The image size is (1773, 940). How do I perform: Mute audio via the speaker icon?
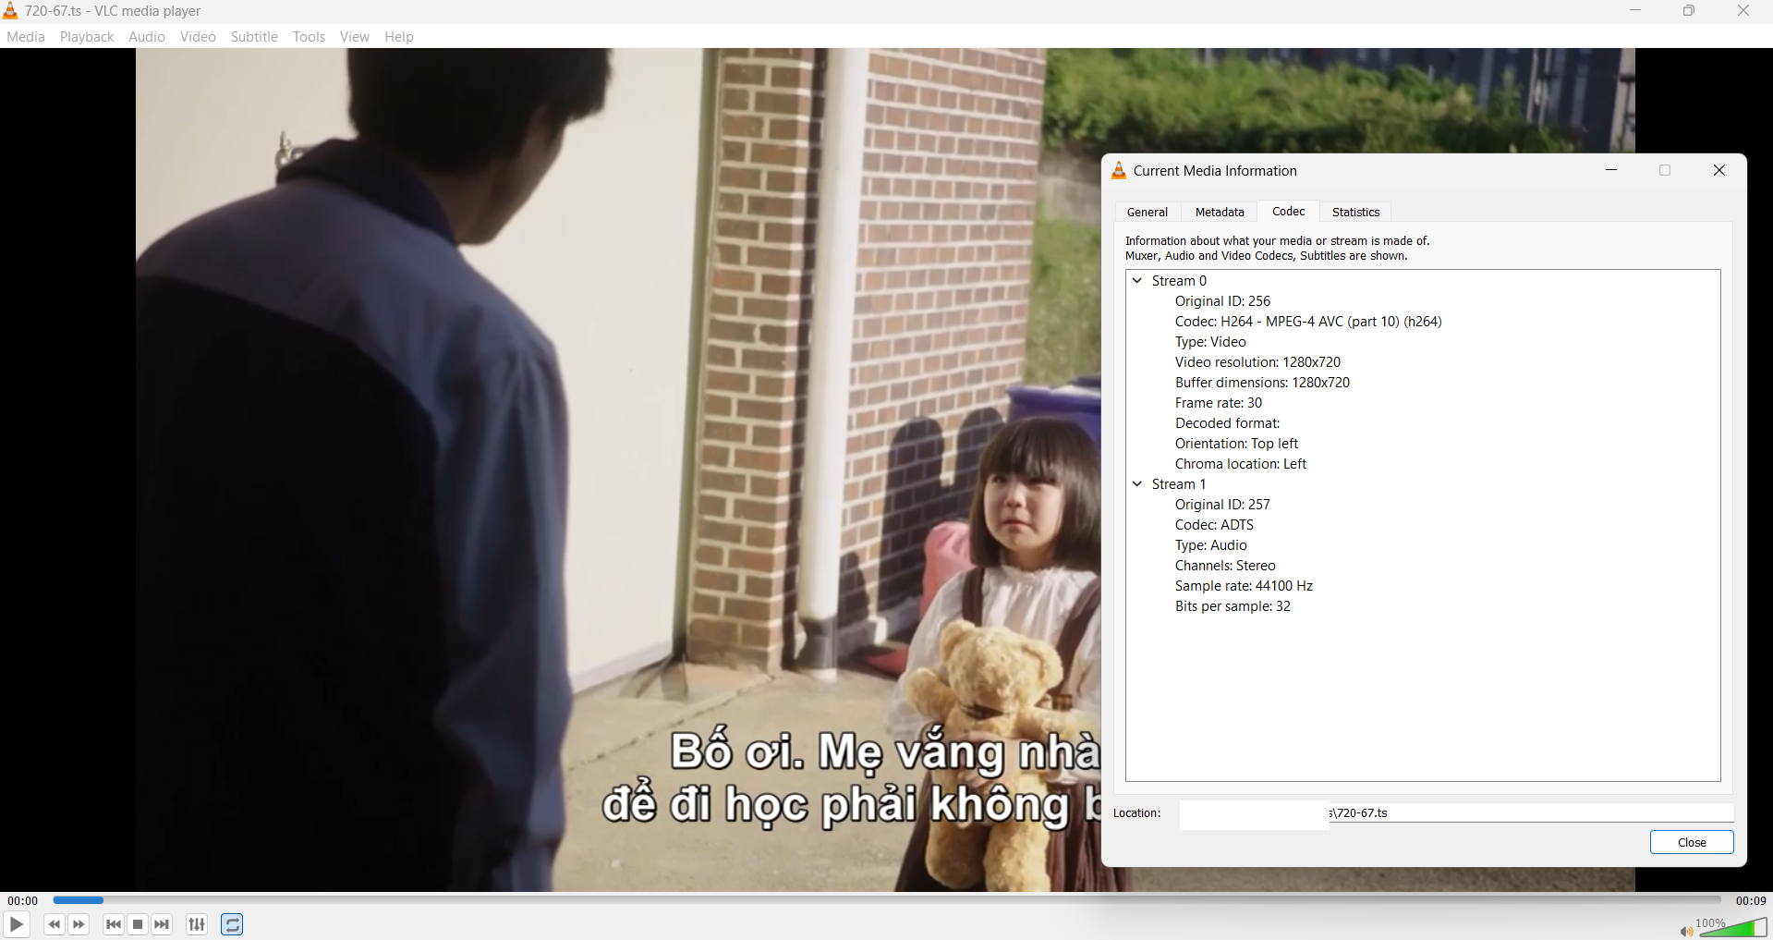point(1685,931)
